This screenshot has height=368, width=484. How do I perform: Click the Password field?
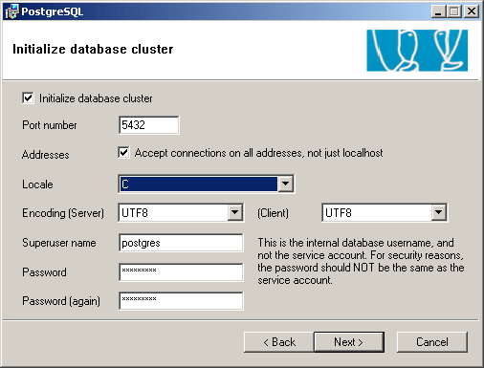181,272
